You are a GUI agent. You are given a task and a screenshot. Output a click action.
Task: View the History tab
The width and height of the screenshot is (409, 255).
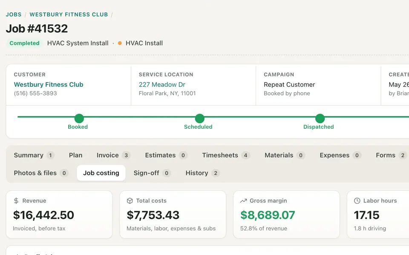click(202, 173)
